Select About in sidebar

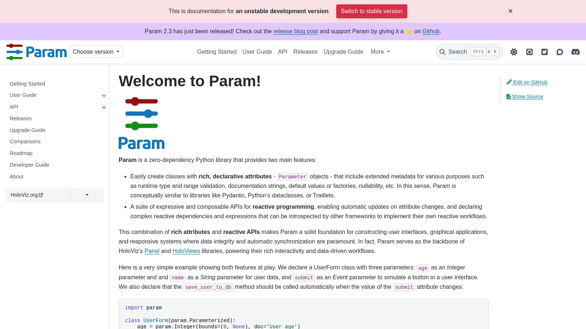[17, 177]
